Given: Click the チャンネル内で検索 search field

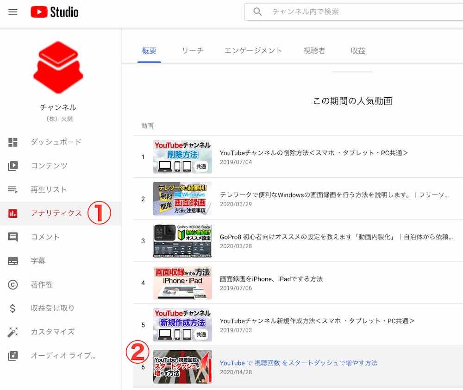Looking at the screenshot, I should point(353,12).
